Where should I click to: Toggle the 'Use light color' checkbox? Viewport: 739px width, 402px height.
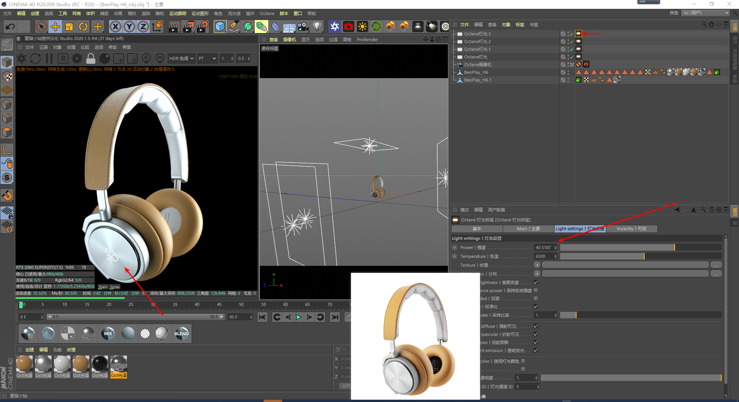523,361
